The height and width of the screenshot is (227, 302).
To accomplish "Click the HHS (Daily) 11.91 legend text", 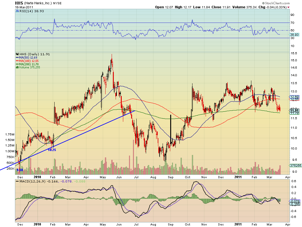I will (35, 54).
